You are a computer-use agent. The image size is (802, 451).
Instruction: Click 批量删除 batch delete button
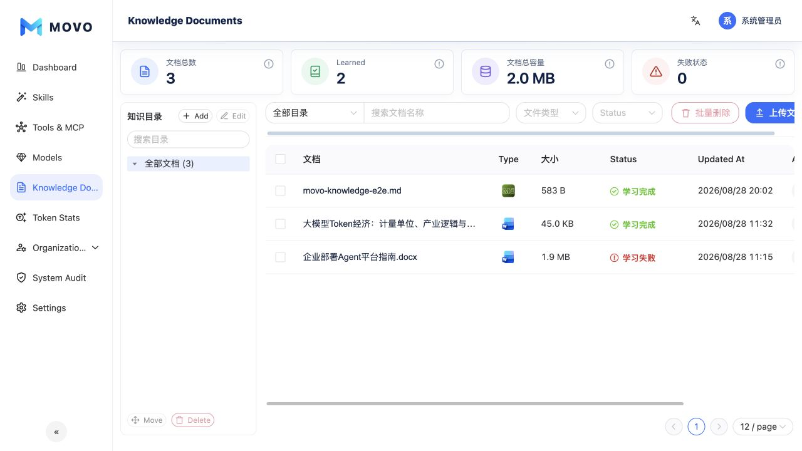click(705, 113)
